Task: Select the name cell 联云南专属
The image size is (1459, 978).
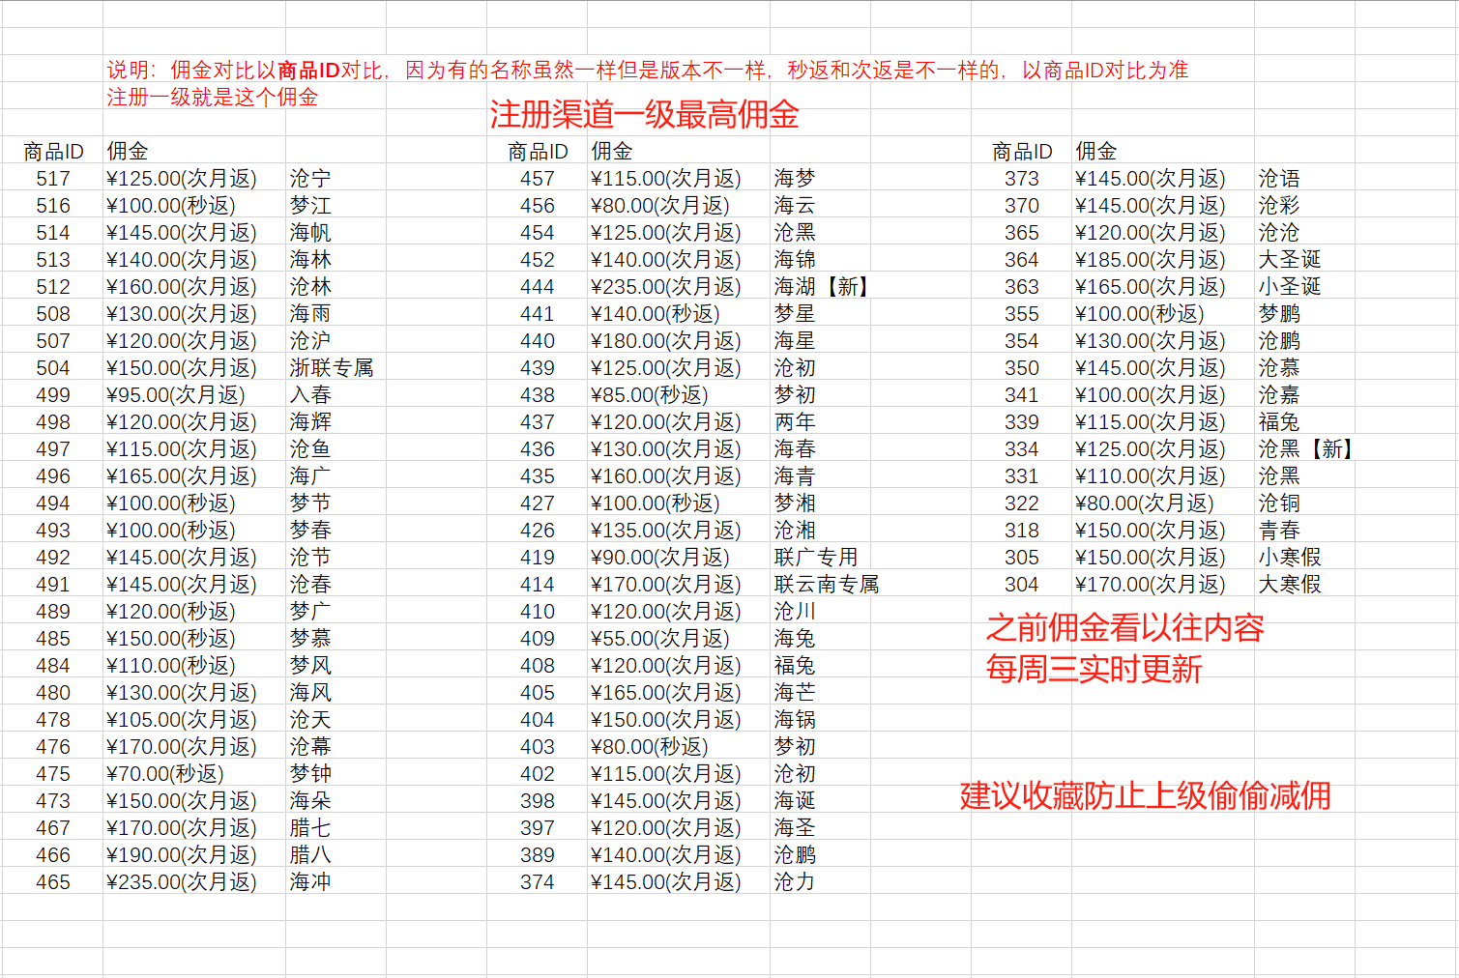Action: [x=825, y=585]
